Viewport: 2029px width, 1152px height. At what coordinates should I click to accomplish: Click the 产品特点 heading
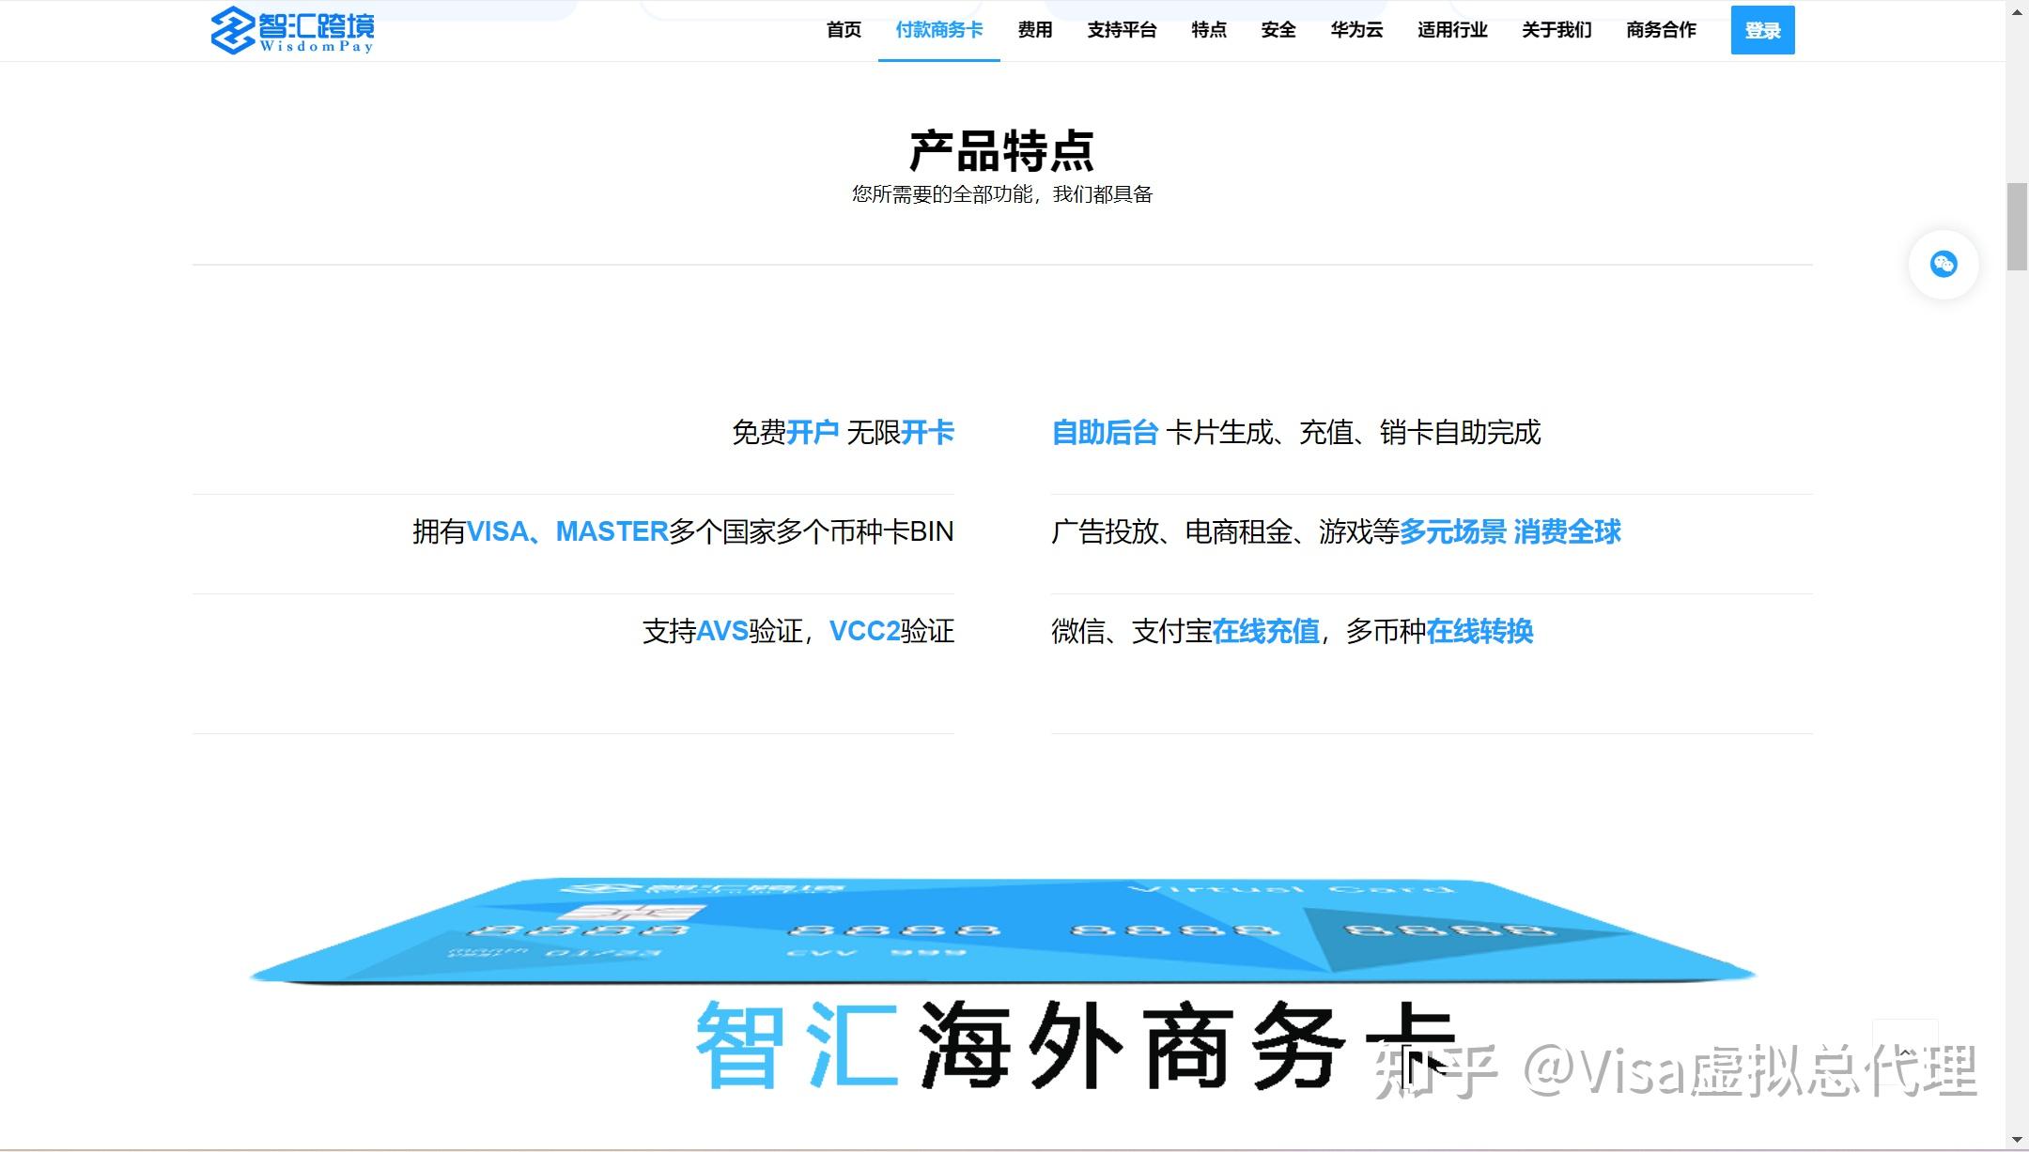1002,151
